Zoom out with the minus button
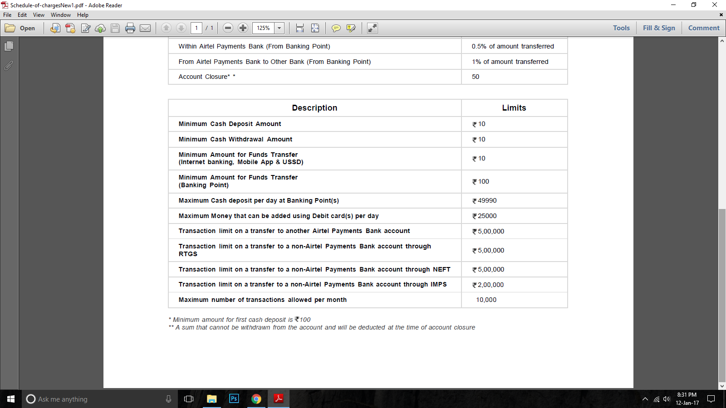Viewport: 726px width, 408px height. [x=228, y=28]
